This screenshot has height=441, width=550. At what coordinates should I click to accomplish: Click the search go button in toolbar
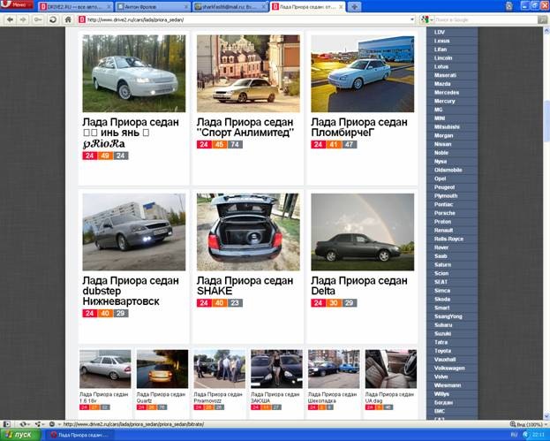[x=542, y=19]
